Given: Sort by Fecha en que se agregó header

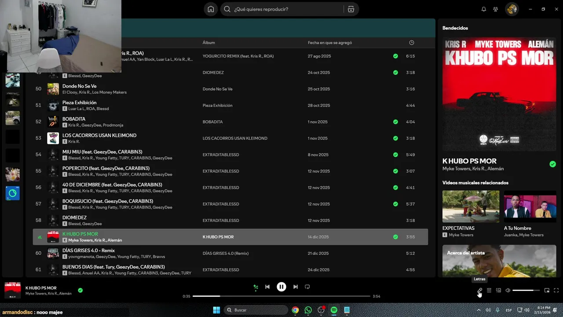Looking at the screenshot, I should click(330, 43).
